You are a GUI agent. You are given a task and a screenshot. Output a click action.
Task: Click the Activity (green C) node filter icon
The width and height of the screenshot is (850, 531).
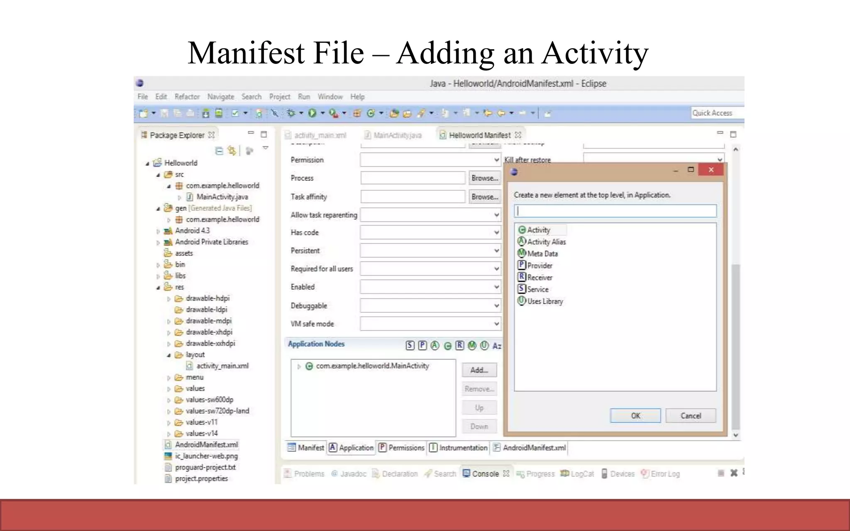(x=447, y=346)
